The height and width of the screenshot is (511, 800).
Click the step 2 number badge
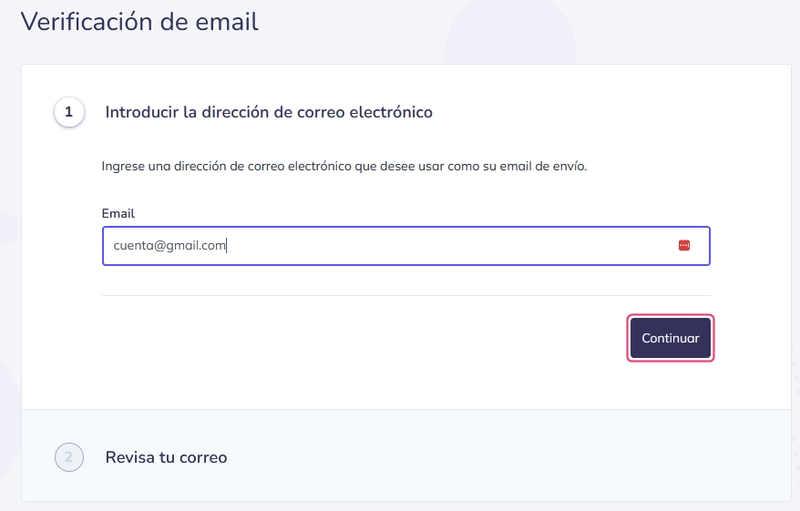[69, 457]
